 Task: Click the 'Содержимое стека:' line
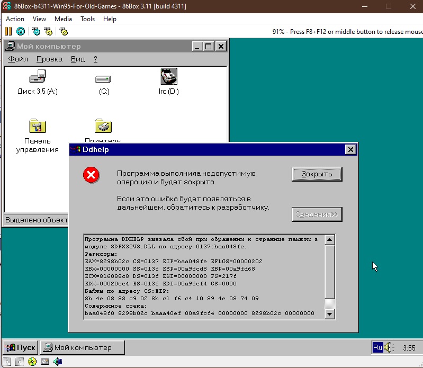(116, 306)
